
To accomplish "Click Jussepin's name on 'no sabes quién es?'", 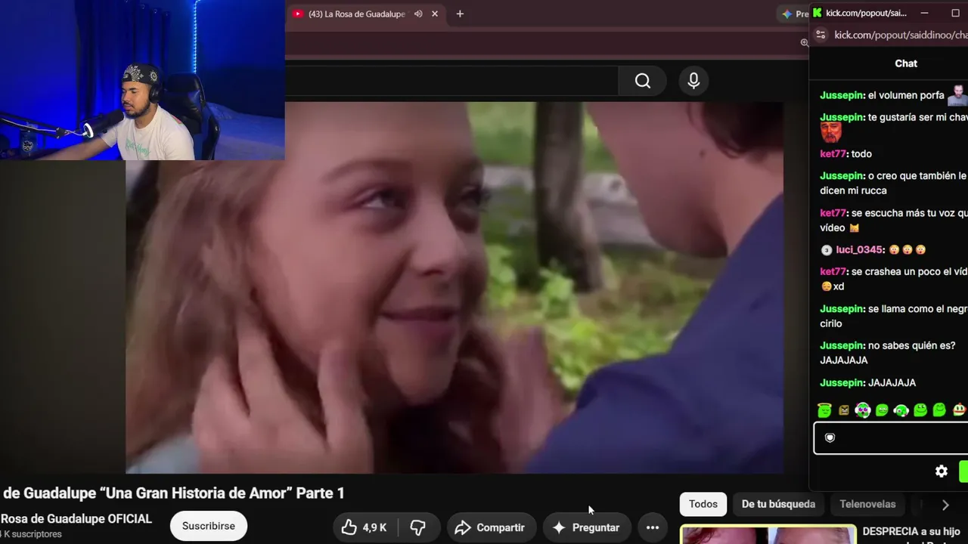I will (842, 345).
